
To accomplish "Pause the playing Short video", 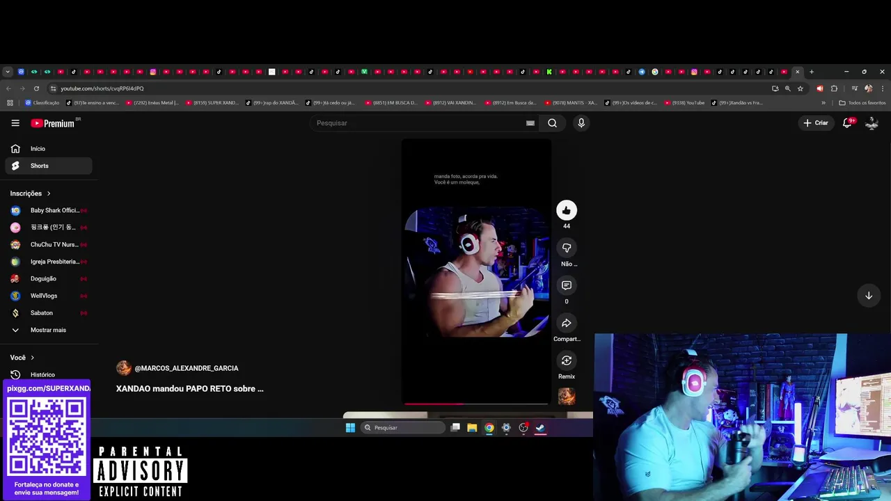I will 476,271.
